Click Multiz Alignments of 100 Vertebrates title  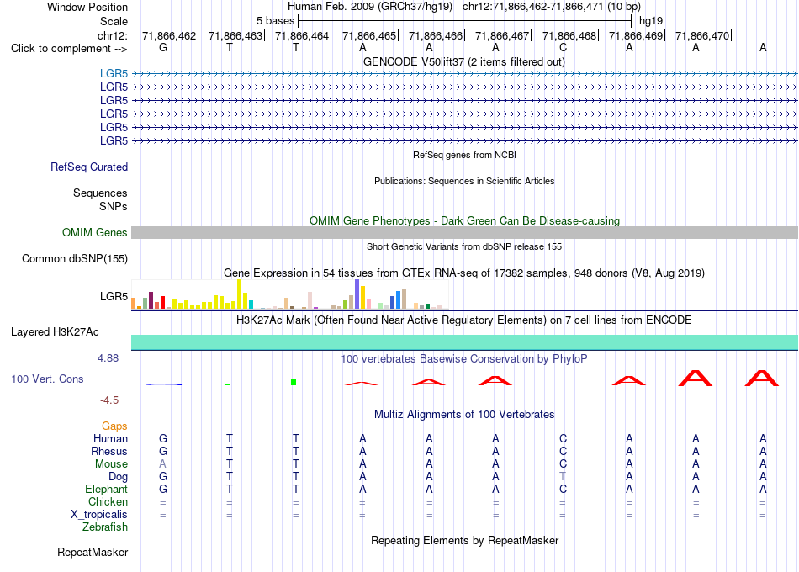464,414
